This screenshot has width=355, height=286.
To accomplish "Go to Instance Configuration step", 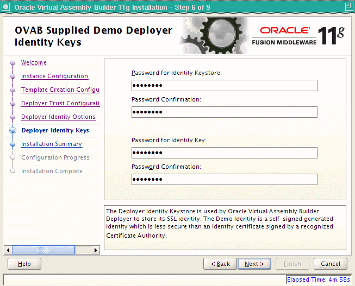I will [54, 76].
